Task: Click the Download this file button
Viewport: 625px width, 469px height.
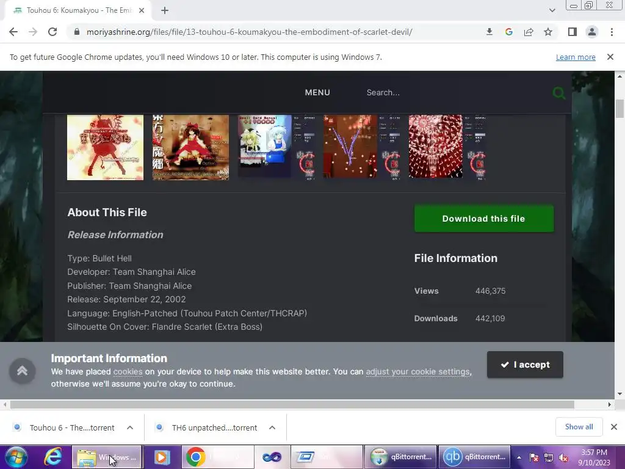Action: point(484,219)
